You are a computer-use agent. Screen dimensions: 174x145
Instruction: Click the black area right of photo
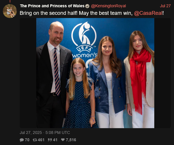tap(162, 73)
